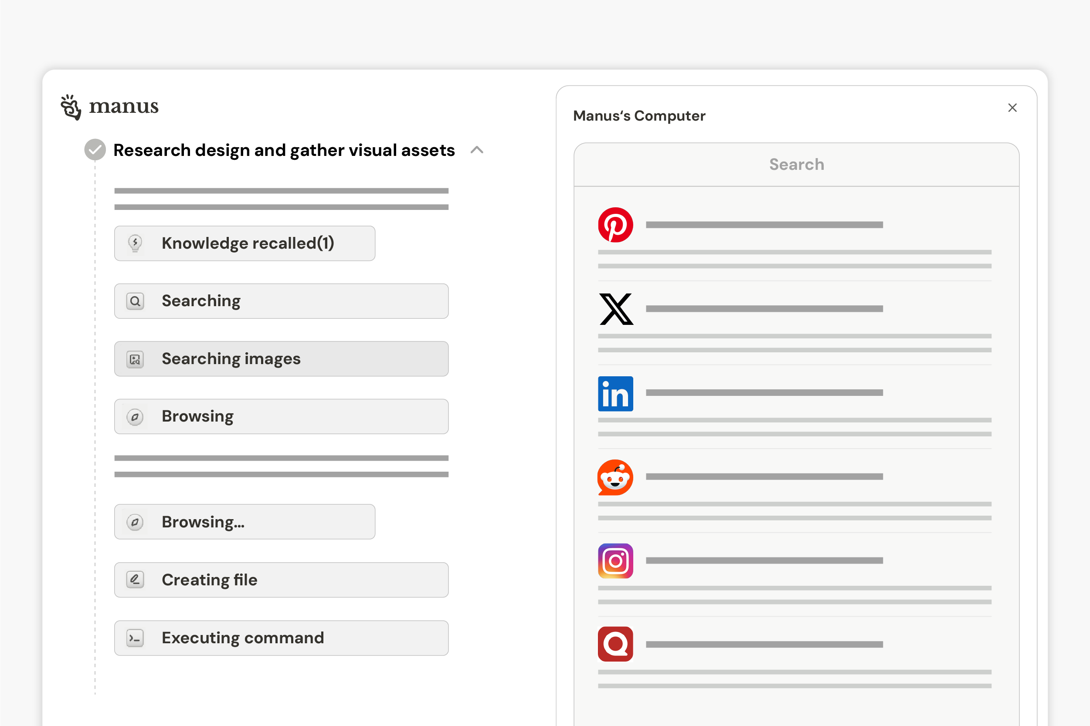
Task: Click the Browsing step with compass icon
Action: click(x=281, y=416)
